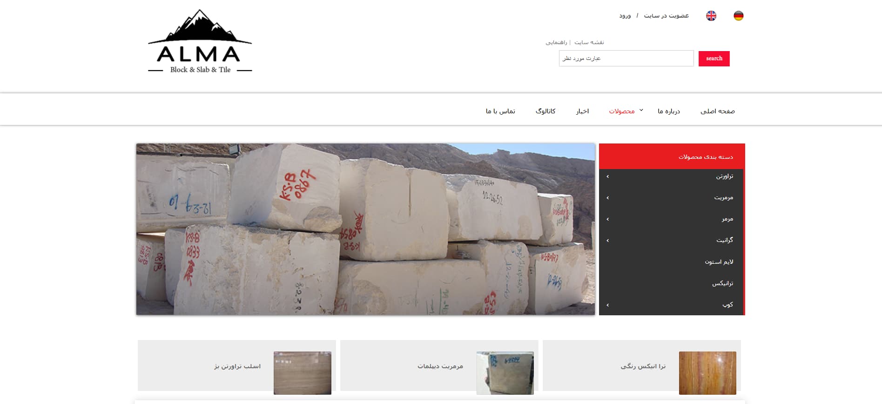Expand the تراورتن category arrow
The width and height of the screenshot is (882, 404).
608,176
